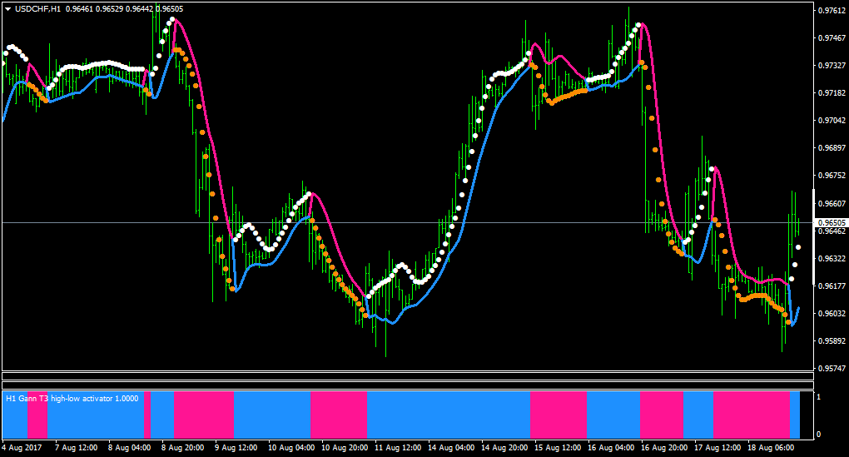
Task: Select the 9 Aug 12:00 time label
Action: 236,448
